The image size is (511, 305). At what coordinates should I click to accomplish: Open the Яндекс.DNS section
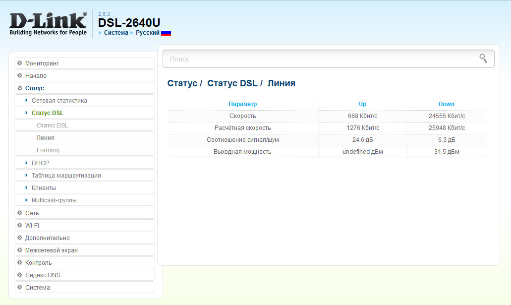click(43, 275)
